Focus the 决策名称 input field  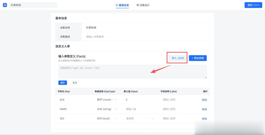pyautogui.click(x=145, y=28)
